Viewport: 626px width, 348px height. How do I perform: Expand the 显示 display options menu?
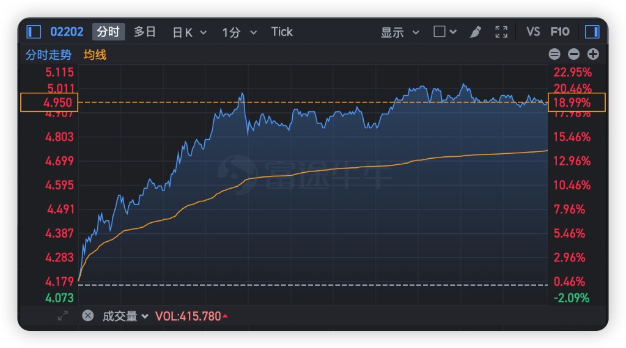coord(400,32)
